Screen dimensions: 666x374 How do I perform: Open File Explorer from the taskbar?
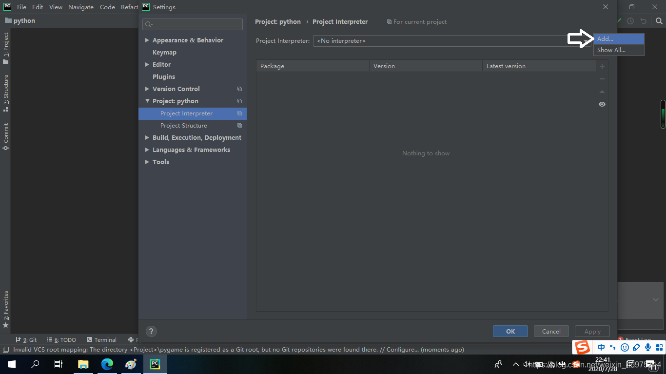[x=83, y=364]
